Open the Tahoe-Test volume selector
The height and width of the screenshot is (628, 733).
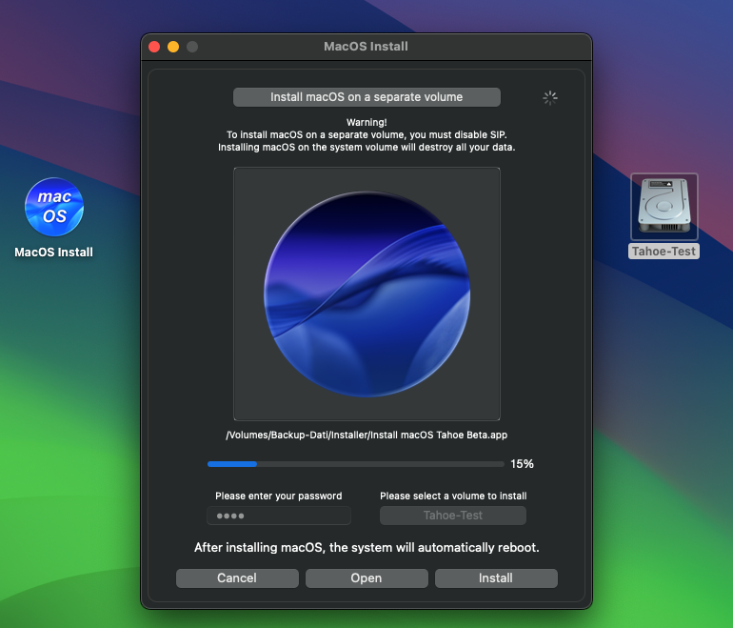pyautogui.click(x=453, y=516)
